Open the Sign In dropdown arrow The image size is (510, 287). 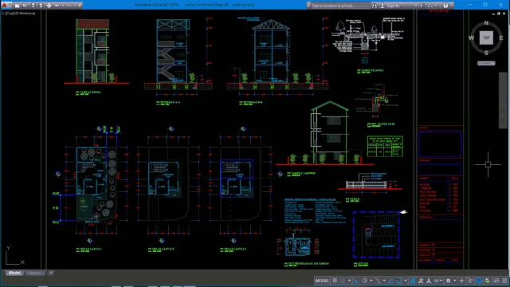coord(416,6)
